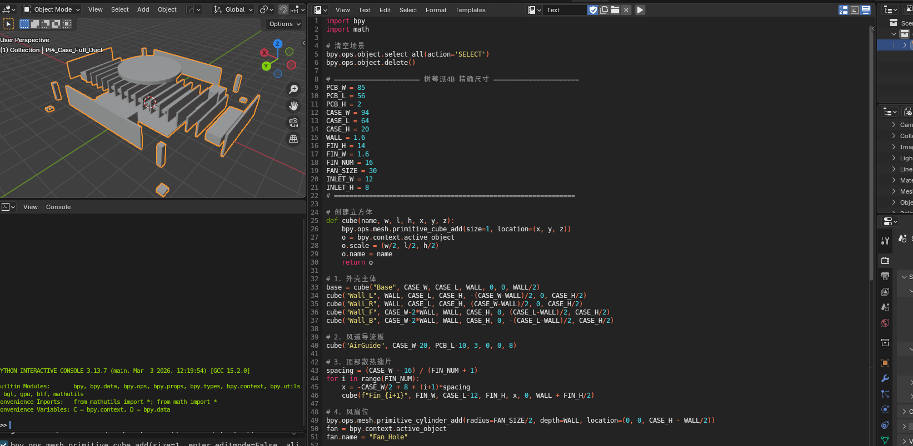Open the viewport Options dropdown
The image size is (913, 446).
pos(285,24)
